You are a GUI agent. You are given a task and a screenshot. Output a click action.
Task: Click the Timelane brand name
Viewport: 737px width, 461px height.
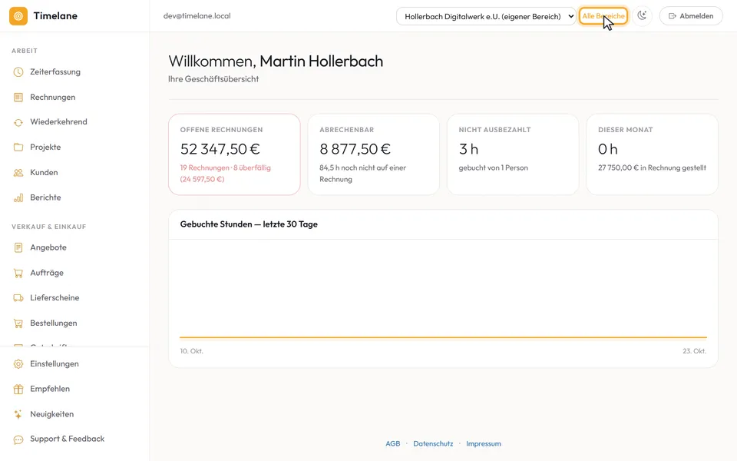pyautogui.click(x=55, y=16)
